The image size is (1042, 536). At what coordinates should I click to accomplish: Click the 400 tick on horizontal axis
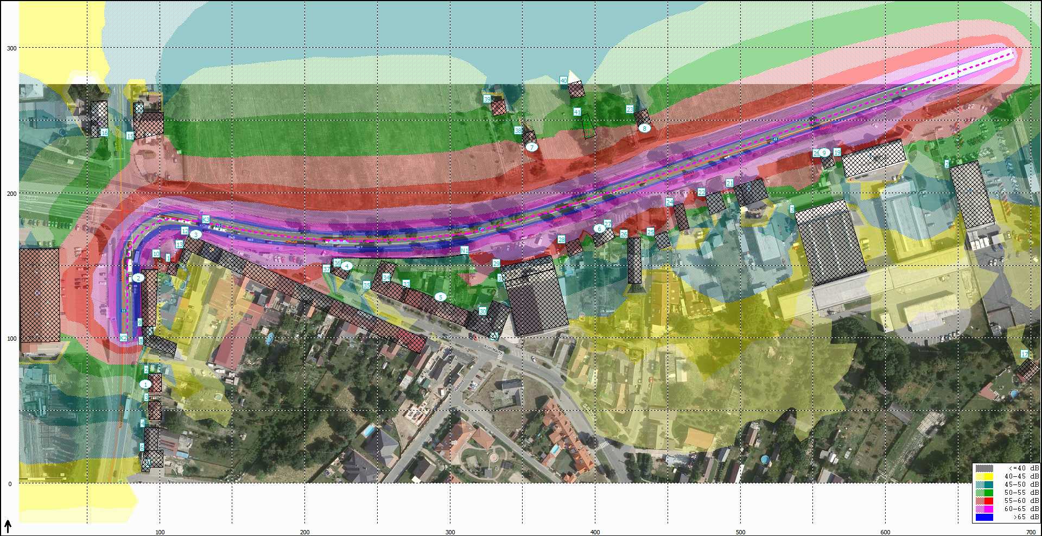[x=595, y=532]
